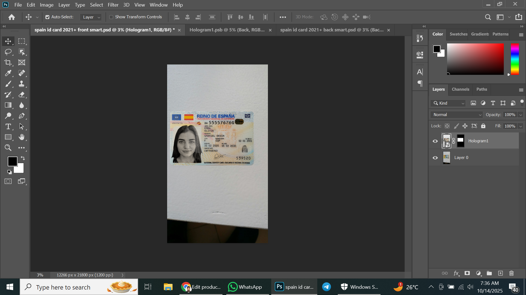The image size is (526, 295).
Task: Click the delete layer trash icon
Action: 511,273
